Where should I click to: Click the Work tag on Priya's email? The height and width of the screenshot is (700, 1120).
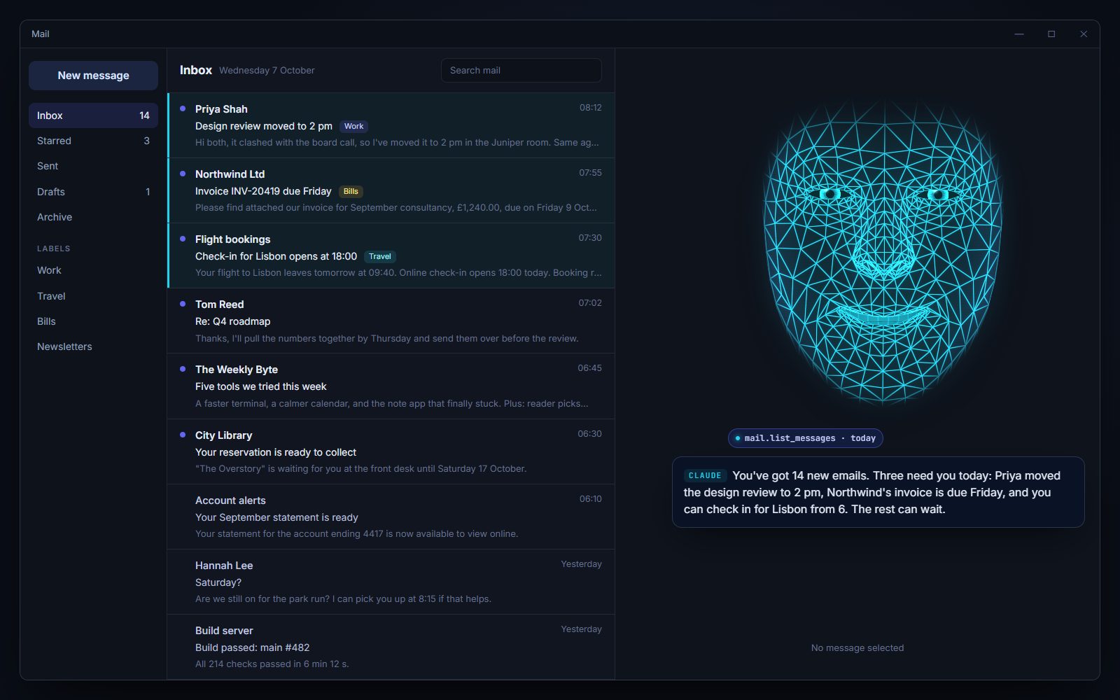tap(353, 127)
